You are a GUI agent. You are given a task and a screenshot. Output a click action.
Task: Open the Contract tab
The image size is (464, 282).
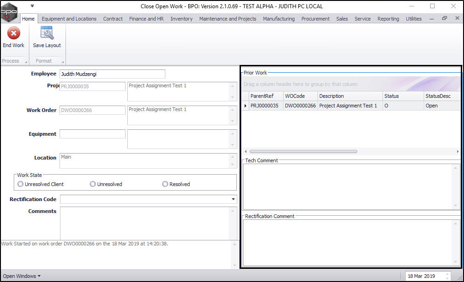coord(113,19)
